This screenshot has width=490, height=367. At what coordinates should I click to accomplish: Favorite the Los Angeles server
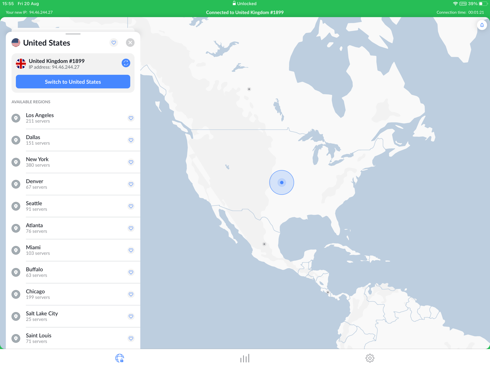click(x=131, y=118)
